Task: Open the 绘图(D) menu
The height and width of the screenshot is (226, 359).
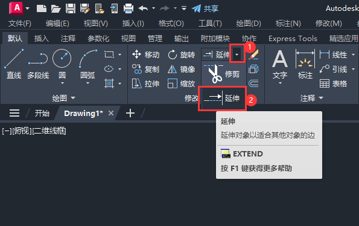Action: (x=249, y=24)
